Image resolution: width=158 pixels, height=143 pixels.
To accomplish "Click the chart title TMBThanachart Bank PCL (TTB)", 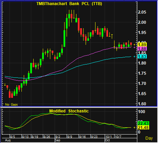I will point(69,4).
